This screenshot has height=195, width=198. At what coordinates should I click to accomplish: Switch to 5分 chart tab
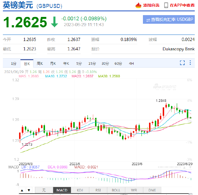click(x=79, y=63)
